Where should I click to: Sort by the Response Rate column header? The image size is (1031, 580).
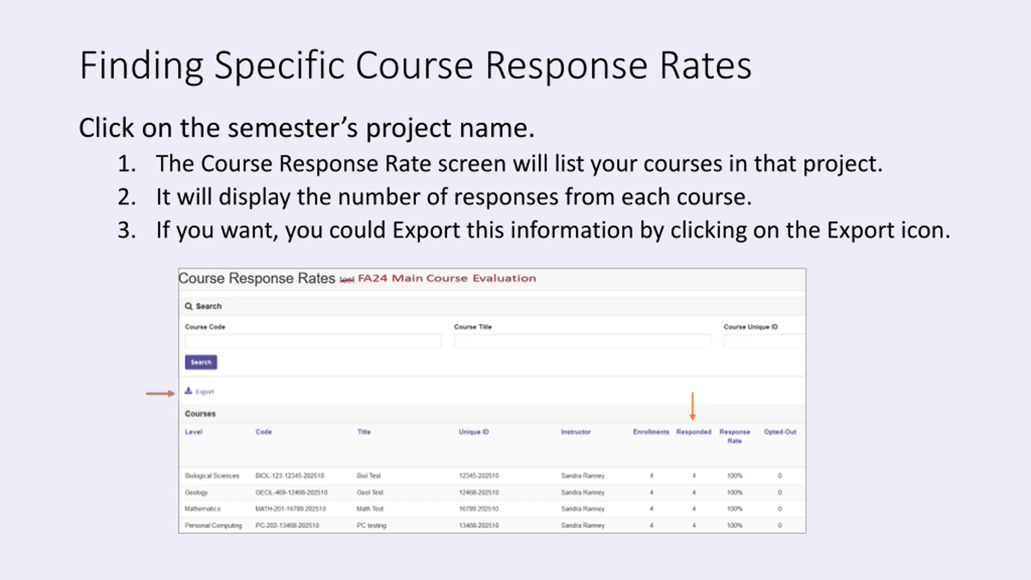point(735,436)
